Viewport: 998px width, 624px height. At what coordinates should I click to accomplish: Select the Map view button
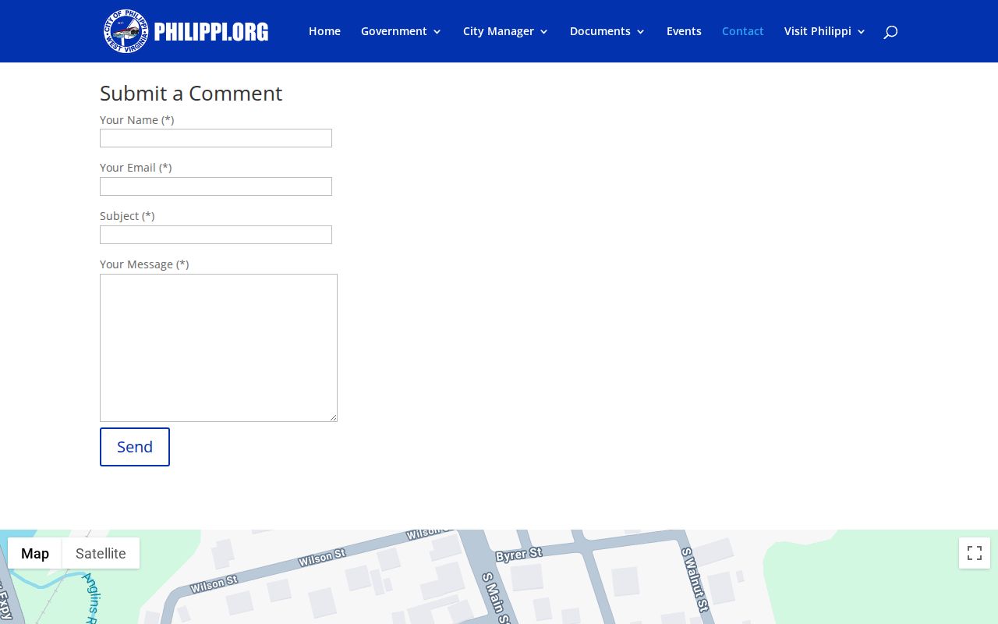pyautogui.click(x=35, y=553)
